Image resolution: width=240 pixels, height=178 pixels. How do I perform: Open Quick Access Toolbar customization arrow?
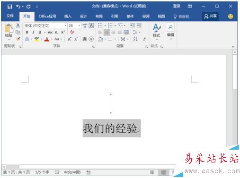(37, 7)
